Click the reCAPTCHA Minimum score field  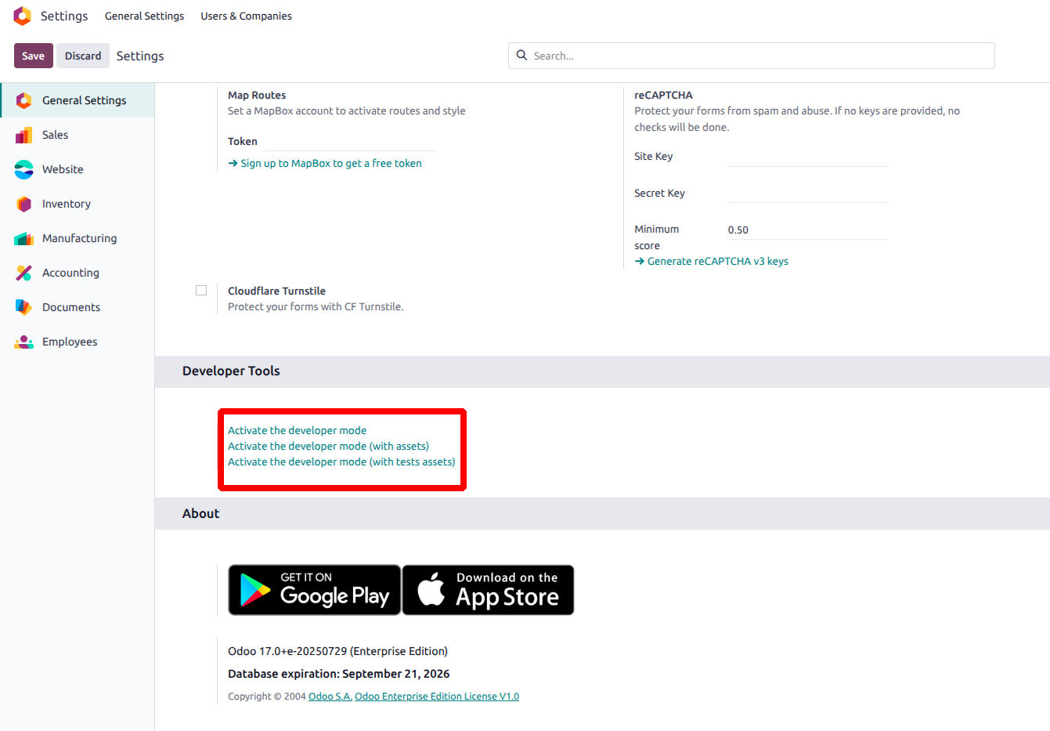click(806, 230)
